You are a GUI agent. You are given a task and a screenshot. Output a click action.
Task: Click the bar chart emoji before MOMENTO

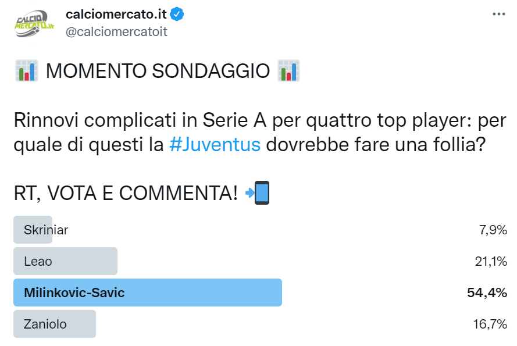(x=26, y=71)
